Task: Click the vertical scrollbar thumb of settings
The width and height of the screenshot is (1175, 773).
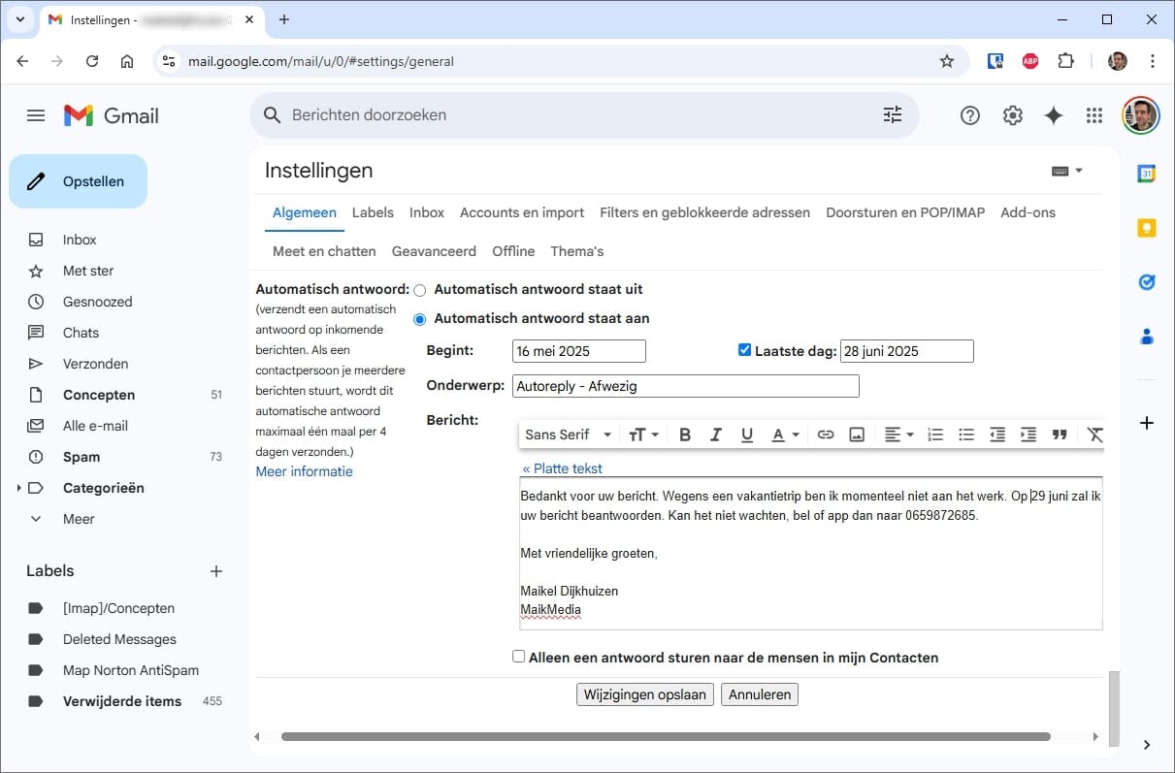Action: (1113, 707)
